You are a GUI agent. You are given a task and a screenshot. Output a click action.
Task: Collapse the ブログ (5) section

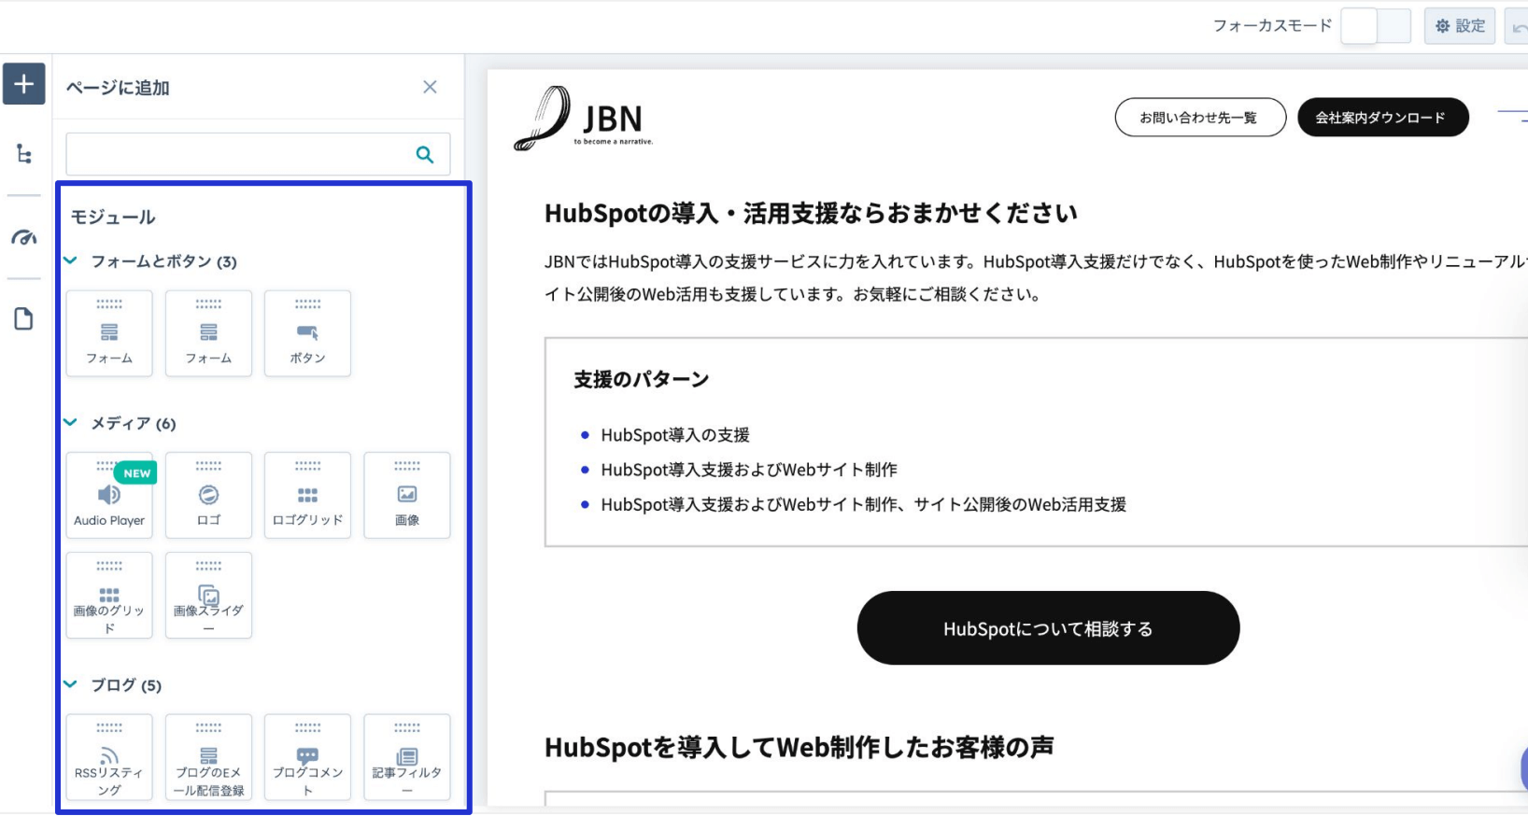[x=70, y=683]
